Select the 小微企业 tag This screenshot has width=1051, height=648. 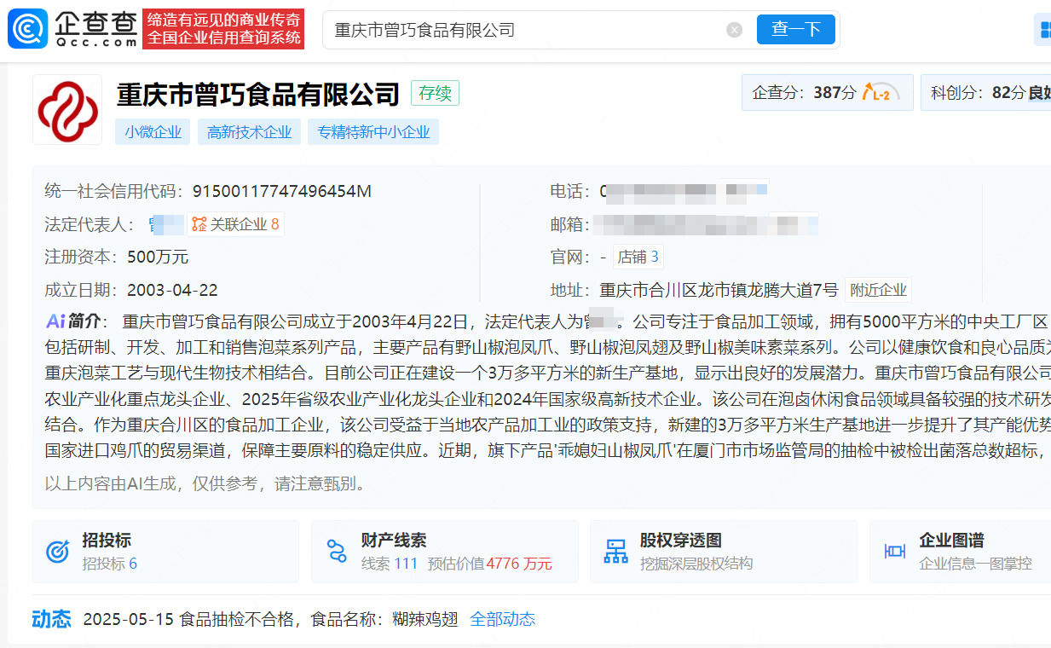click(153, 131)
